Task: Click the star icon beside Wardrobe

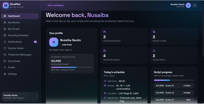Action: [105, 98]
